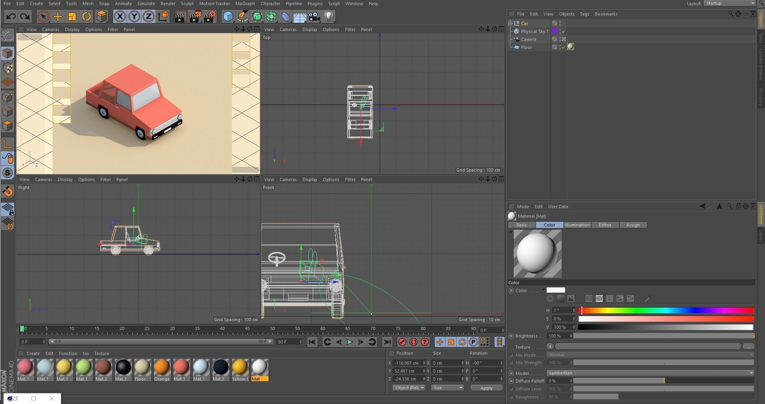Toggle Parameter keyframe recording
Image resolution: width=765 pixels, height=404 pixels.
473,342
